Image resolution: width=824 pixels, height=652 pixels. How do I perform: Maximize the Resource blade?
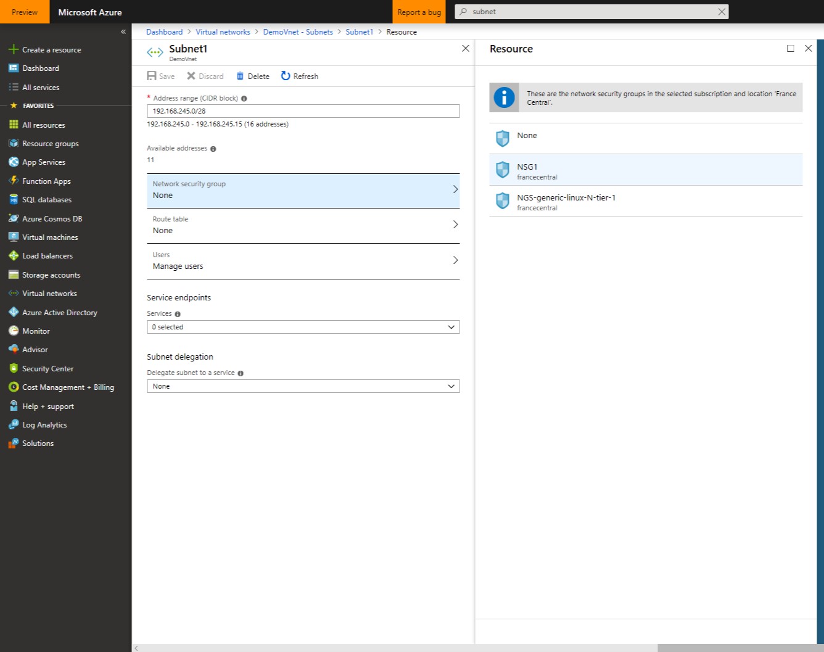pos(791,49)
